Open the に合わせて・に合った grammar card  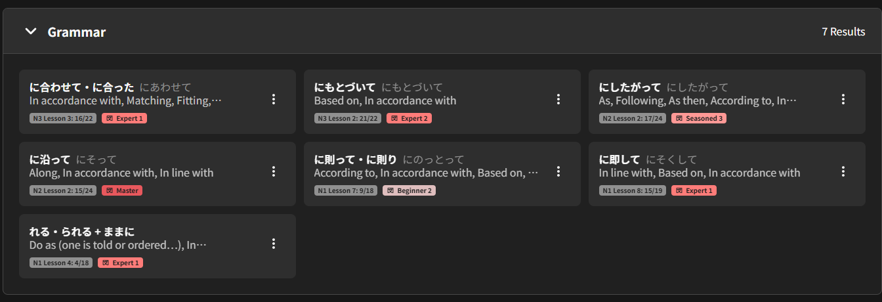pos(157,102)
